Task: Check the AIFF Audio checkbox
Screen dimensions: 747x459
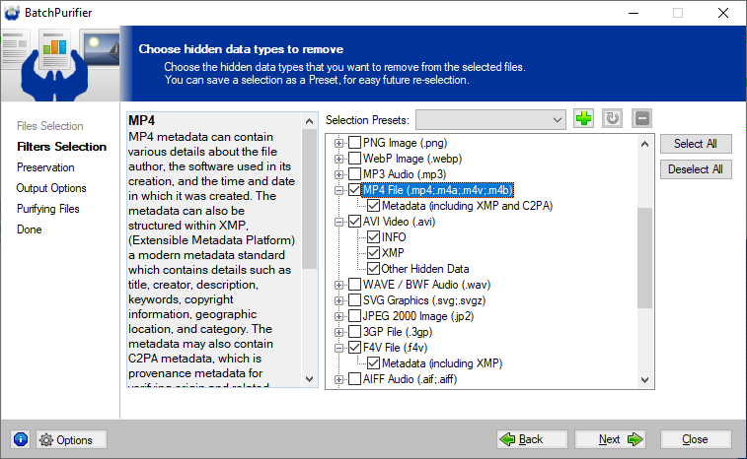Action: click(x=354, y=378)
